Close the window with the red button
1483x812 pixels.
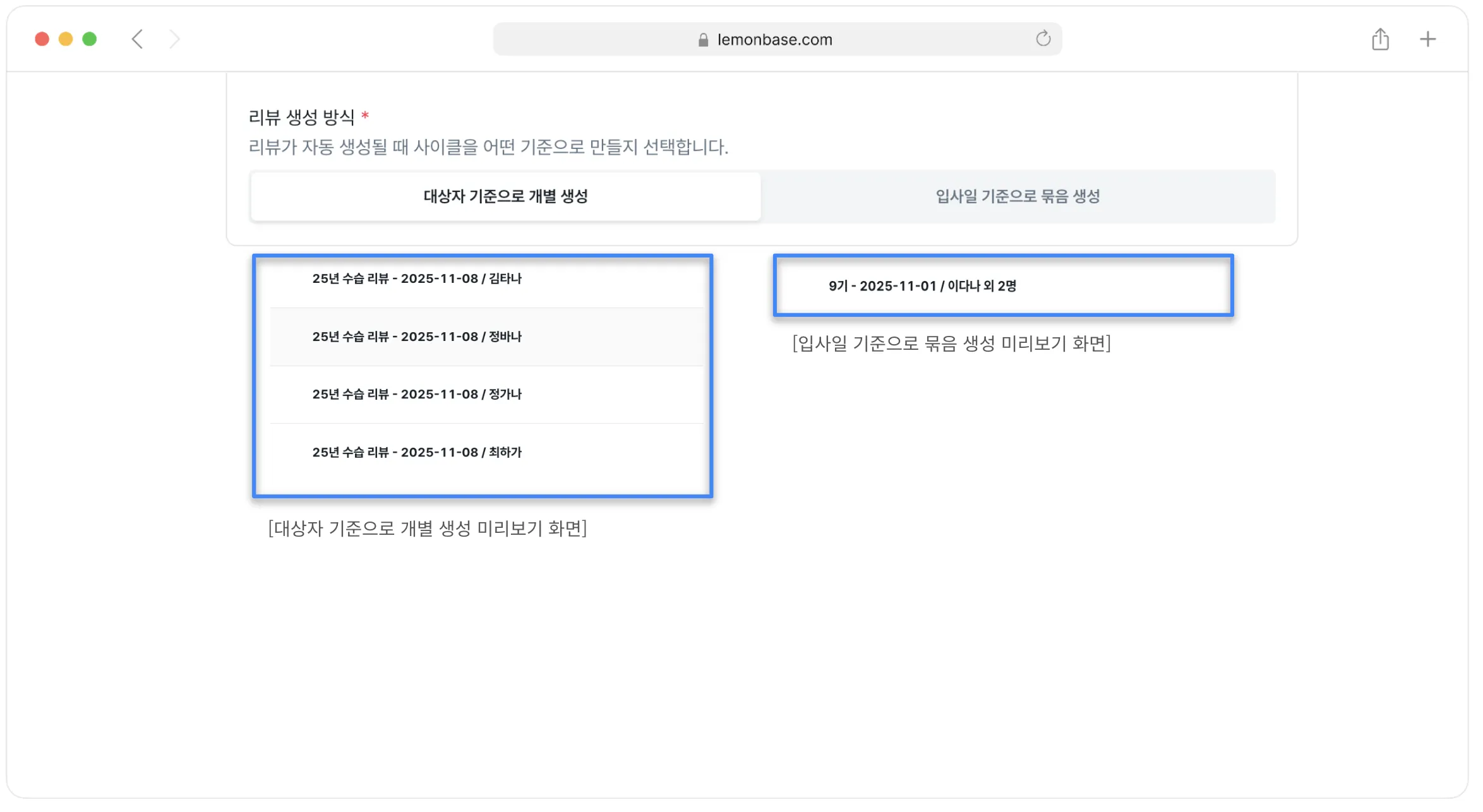42,39
